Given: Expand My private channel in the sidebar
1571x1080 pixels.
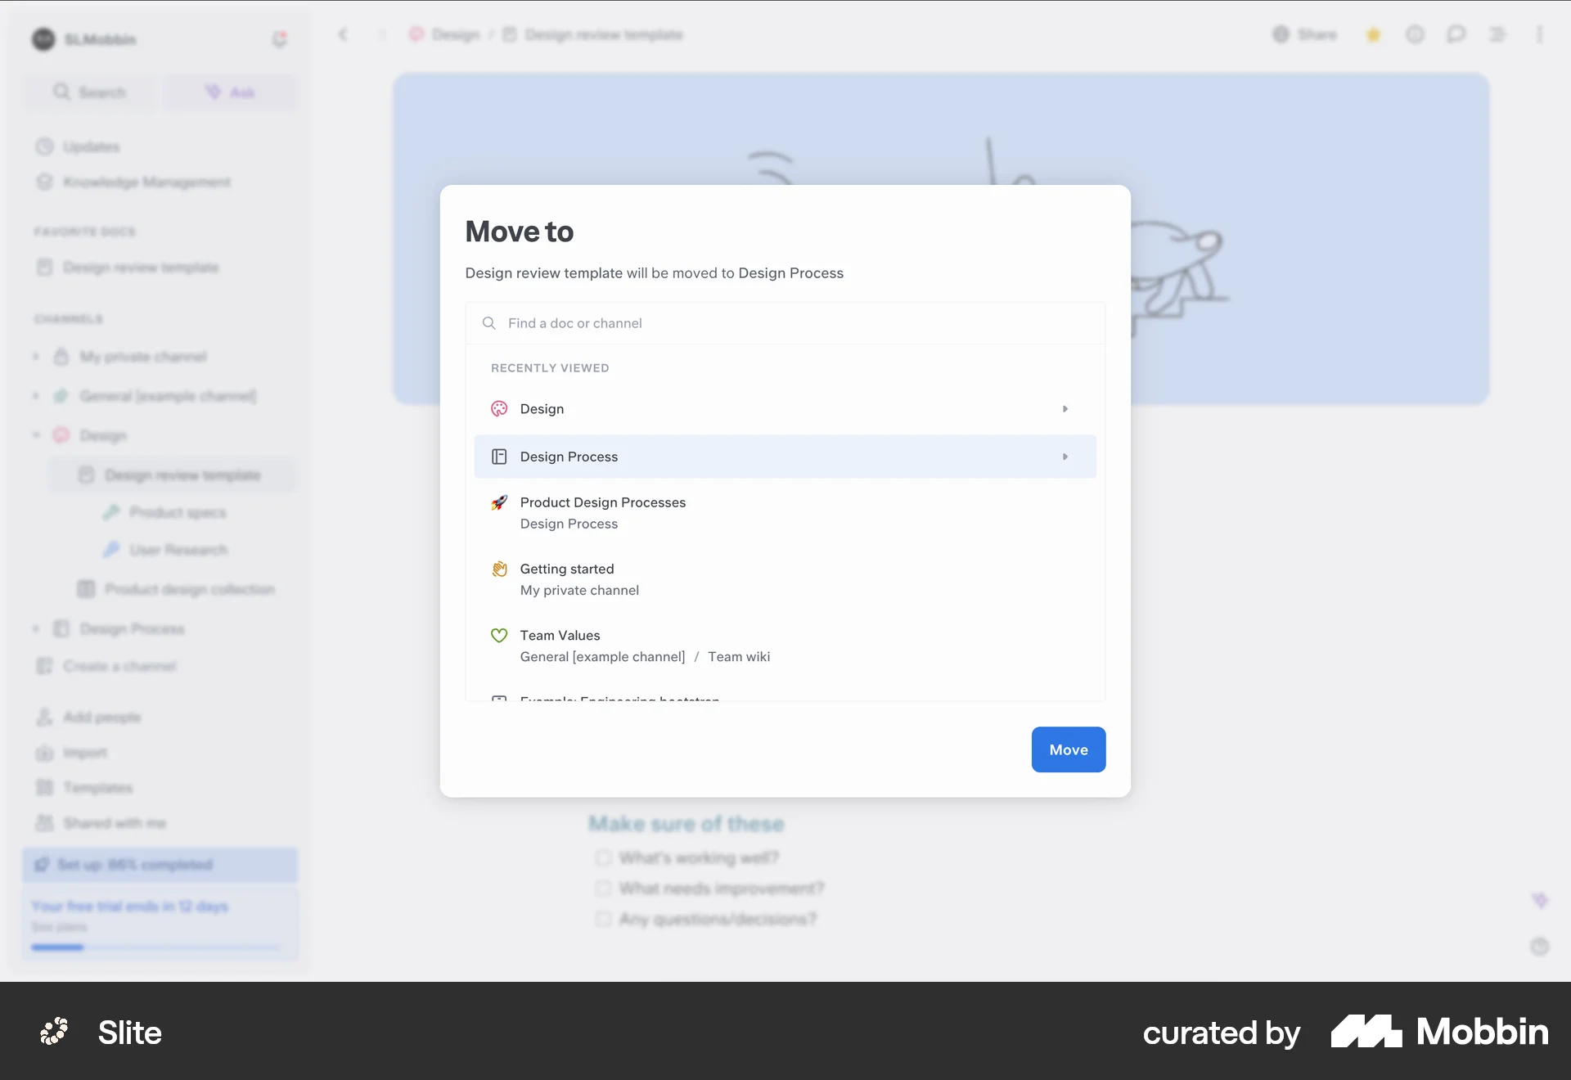Looking at the screenshot, I should point(35,356).
